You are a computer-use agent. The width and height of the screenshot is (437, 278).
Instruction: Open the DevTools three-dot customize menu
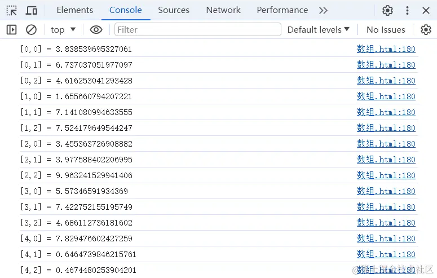coord(407,10)
